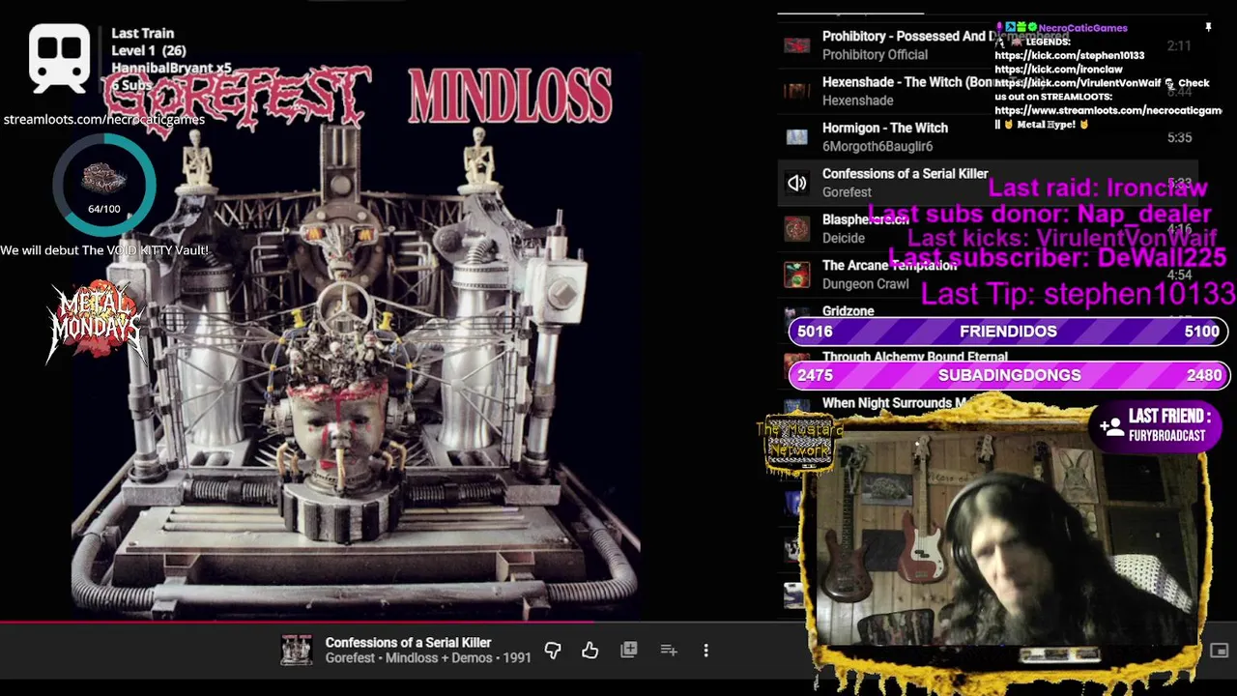This screenshot has height=696, width=1237.
Task: Play The Arcane Temptation from the queue
Action: 988,275
